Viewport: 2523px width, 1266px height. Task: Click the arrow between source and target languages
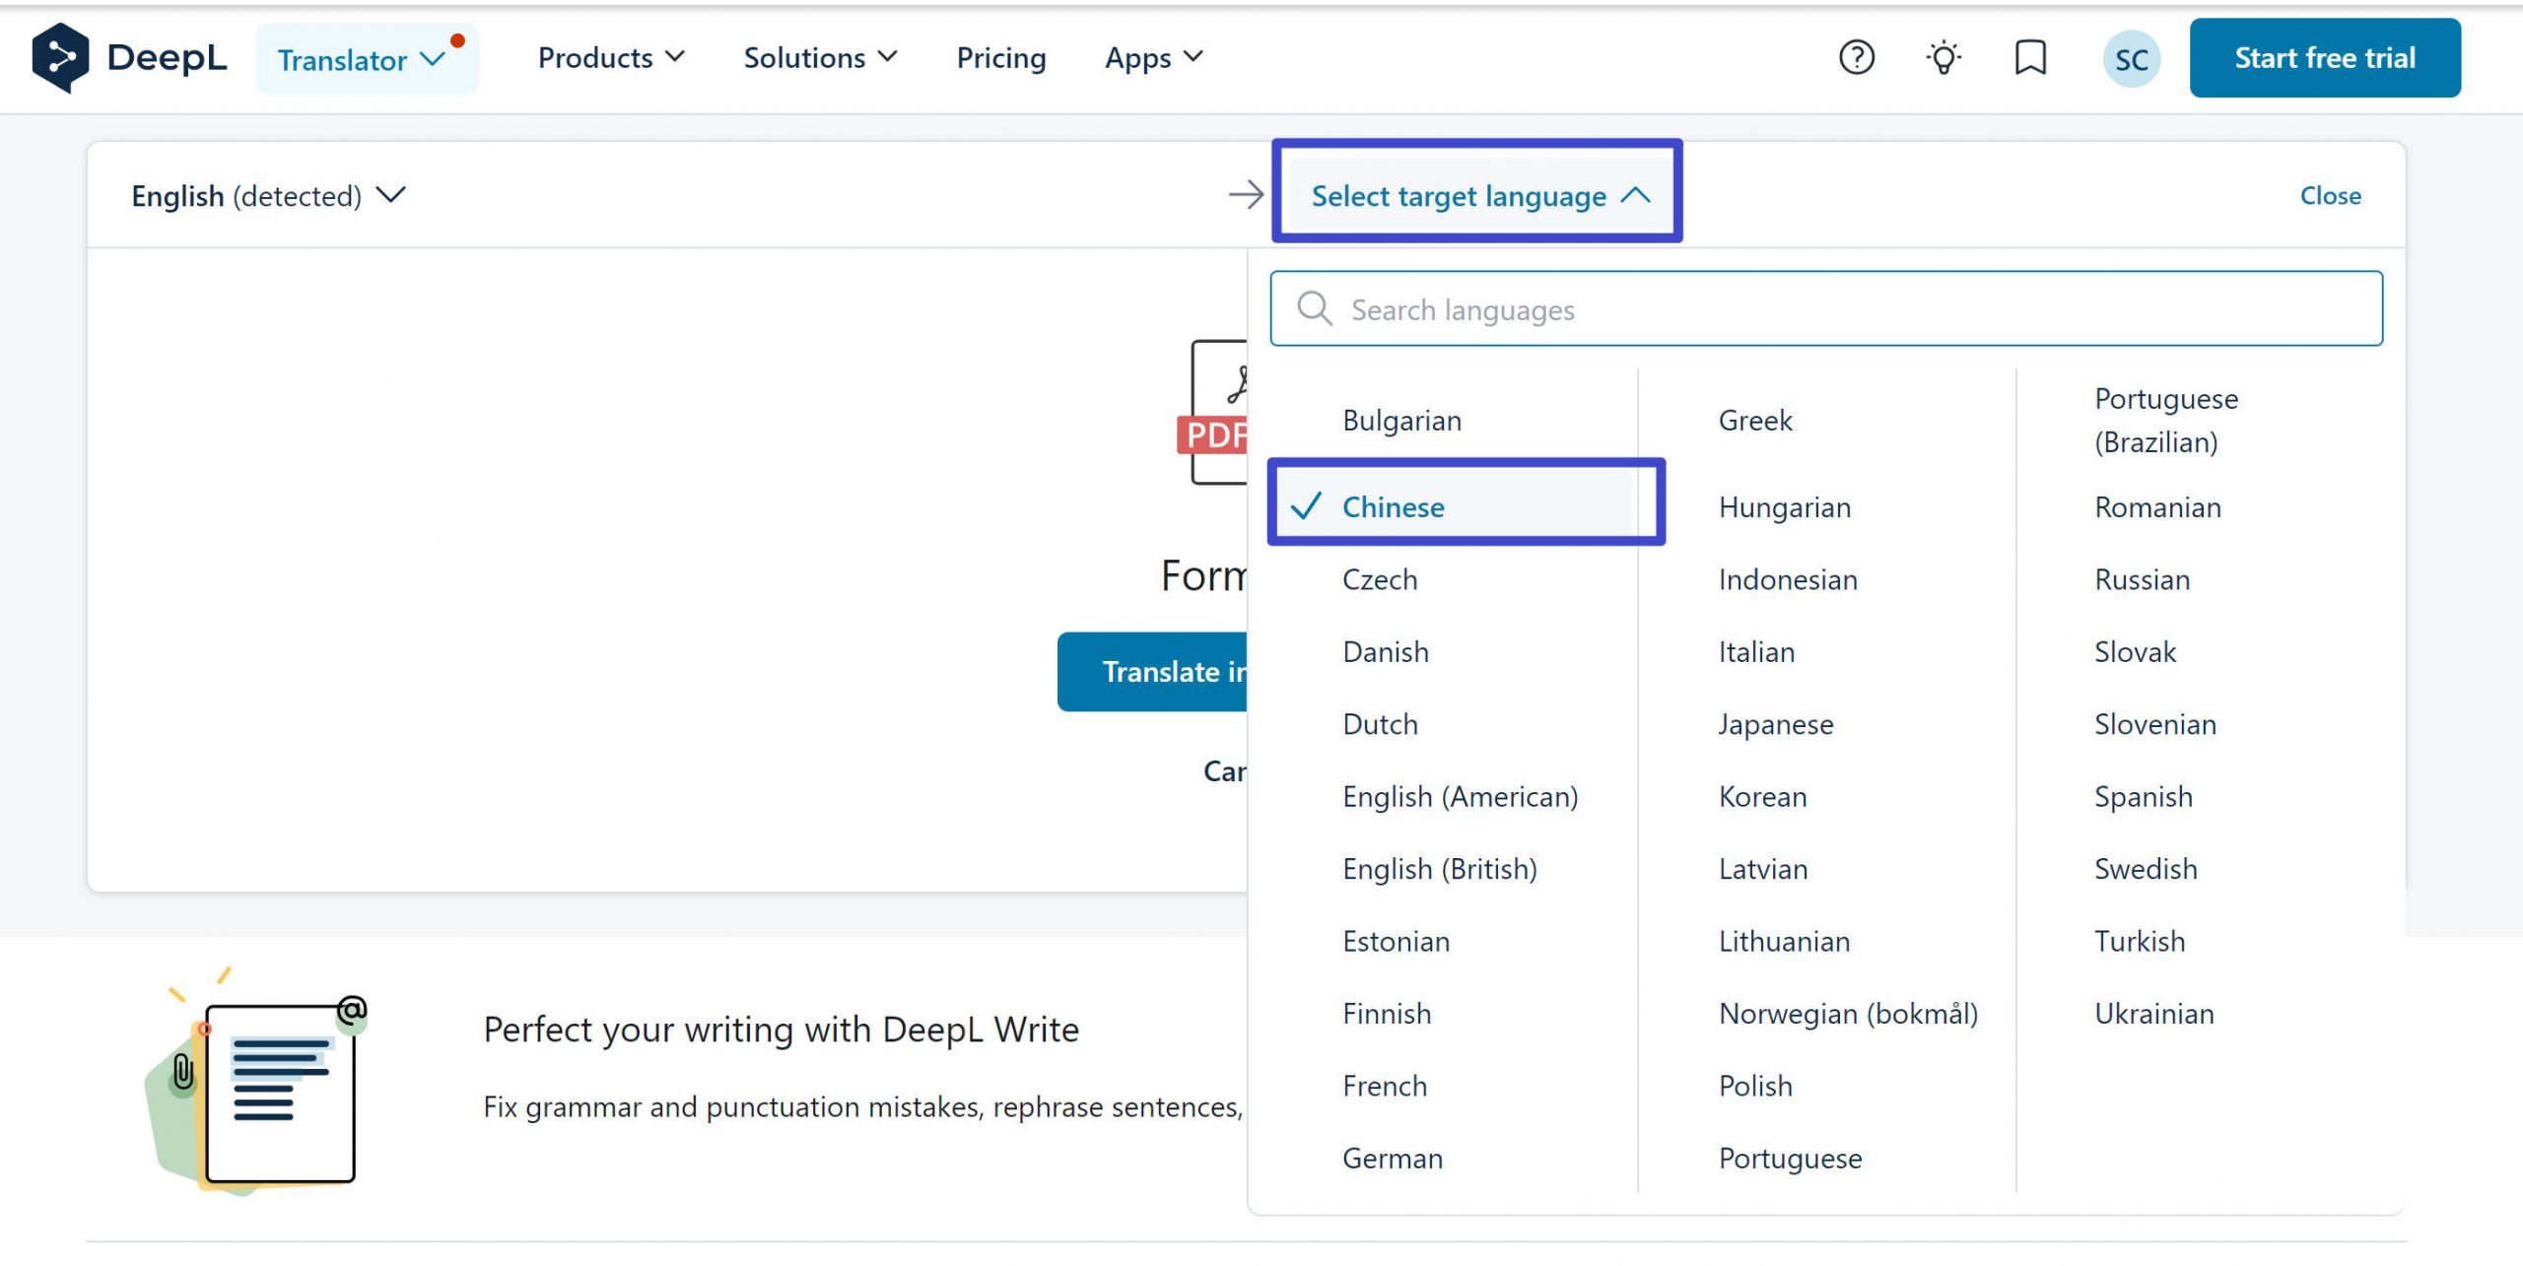1245,195
